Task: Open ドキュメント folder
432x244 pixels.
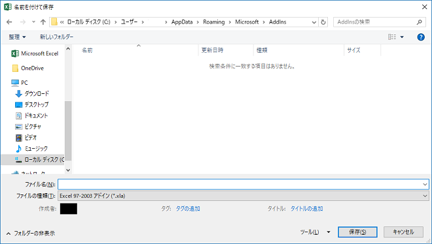Action: click(x=31, y=115)
